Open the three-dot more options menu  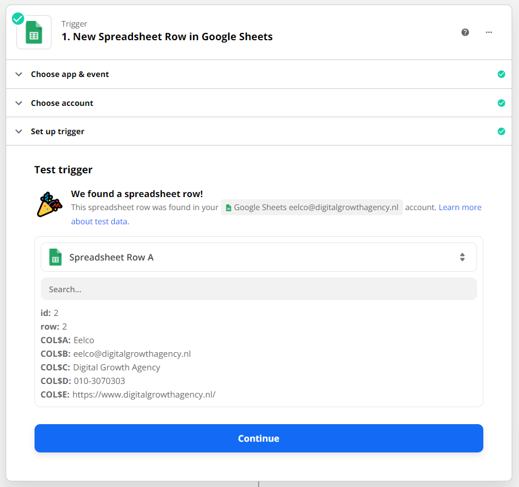point(489,32)
